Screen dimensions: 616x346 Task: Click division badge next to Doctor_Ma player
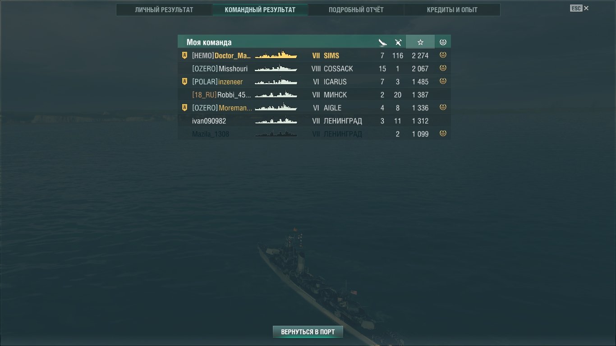[184, 55]
